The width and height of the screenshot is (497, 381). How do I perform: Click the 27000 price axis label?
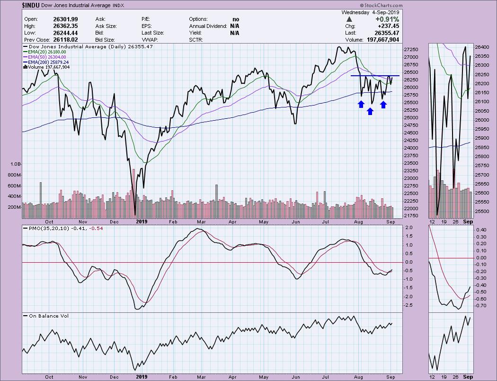tap(411, 57)
